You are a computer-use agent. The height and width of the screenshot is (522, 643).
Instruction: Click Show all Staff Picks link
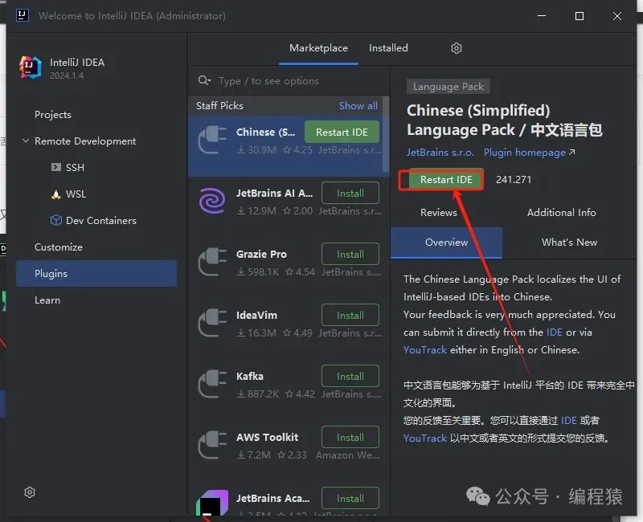[358, 106]
